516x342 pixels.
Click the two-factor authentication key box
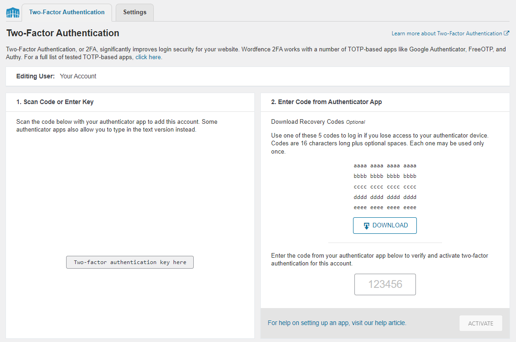coord(129,262)
